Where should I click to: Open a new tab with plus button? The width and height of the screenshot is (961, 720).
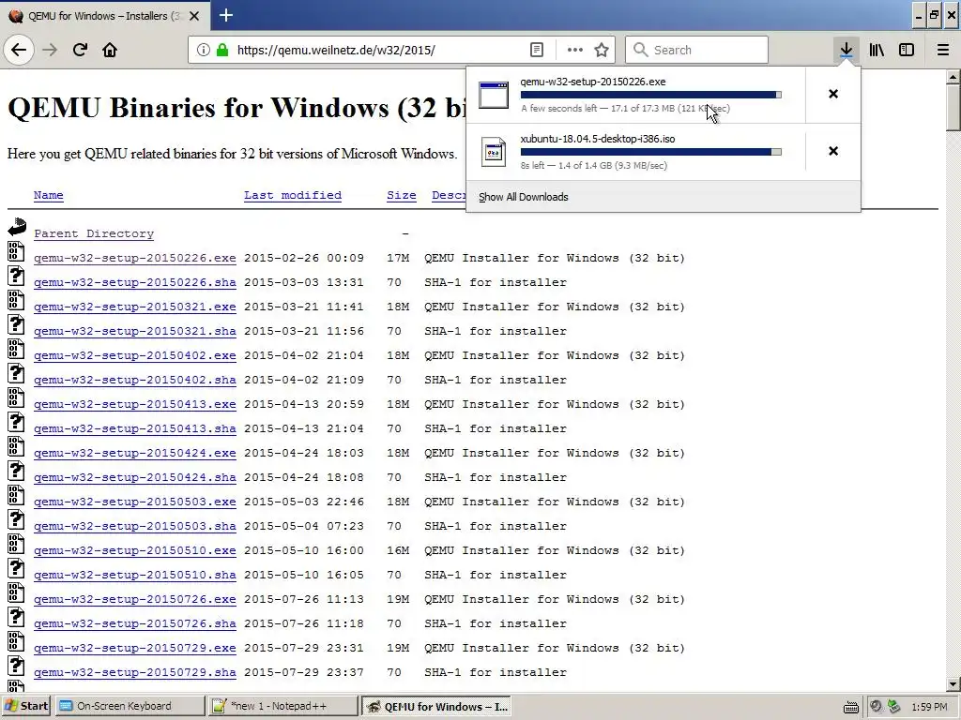(x=225, y=15)
